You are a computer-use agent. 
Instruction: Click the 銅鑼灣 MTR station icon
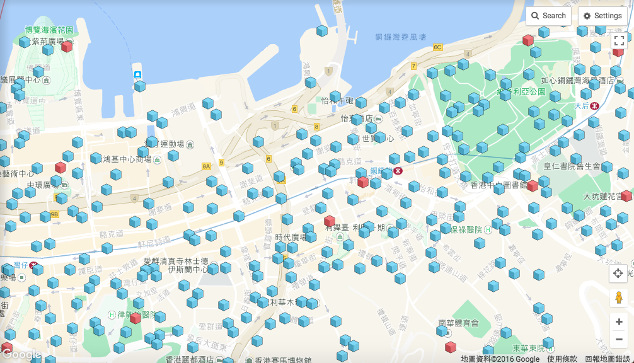pyautogui.click(x=398, y=170)
